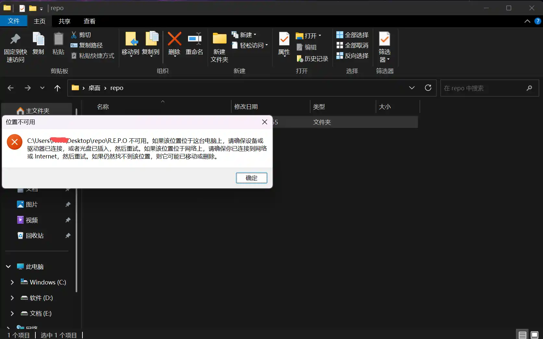Switch to details view in status bar
543x339 pixels.
(522, 335)
